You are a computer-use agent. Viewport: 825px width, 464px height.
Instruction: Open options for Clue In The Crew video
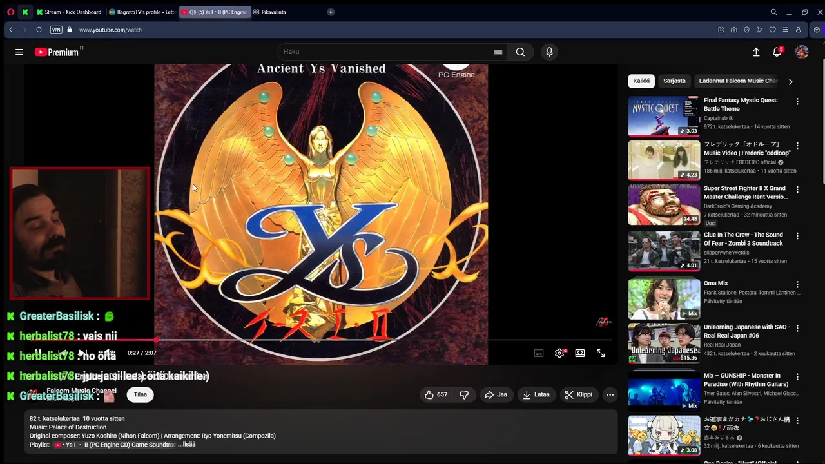(797, 236)
